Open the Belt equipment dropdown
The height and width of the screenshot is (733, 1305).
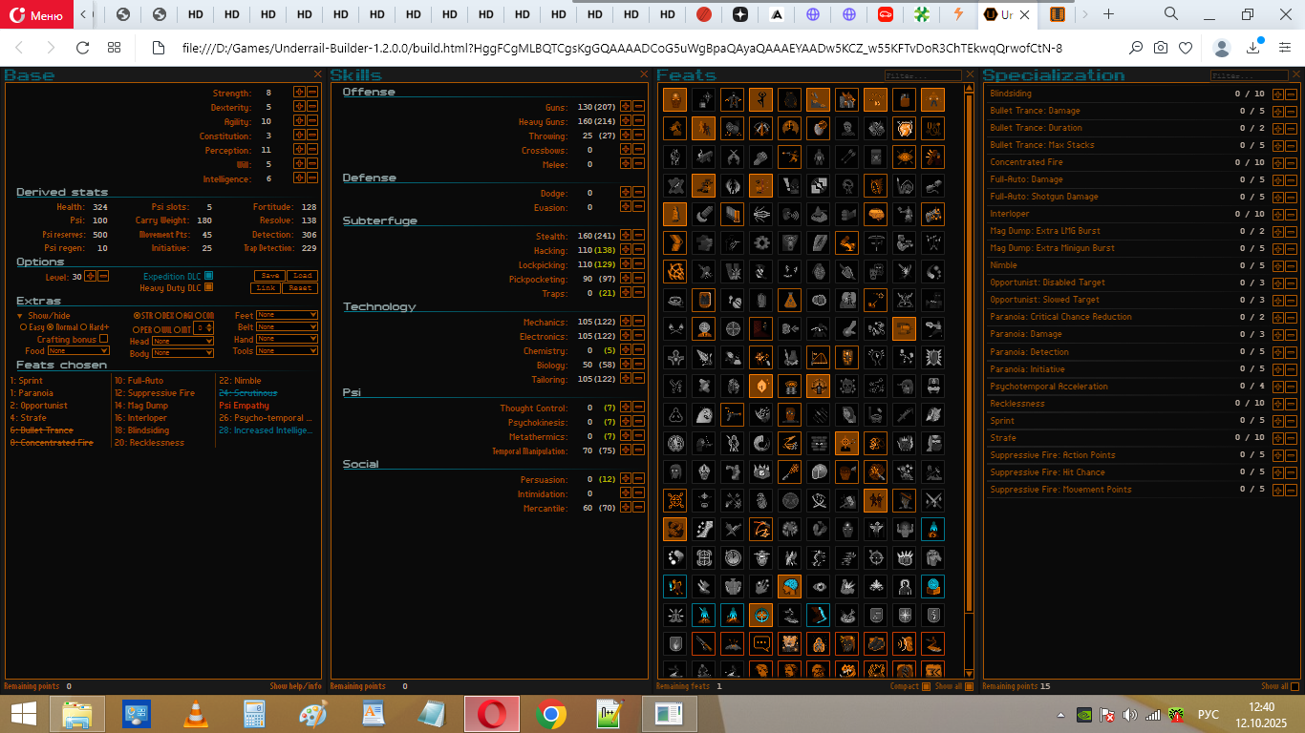click(287, 327)
